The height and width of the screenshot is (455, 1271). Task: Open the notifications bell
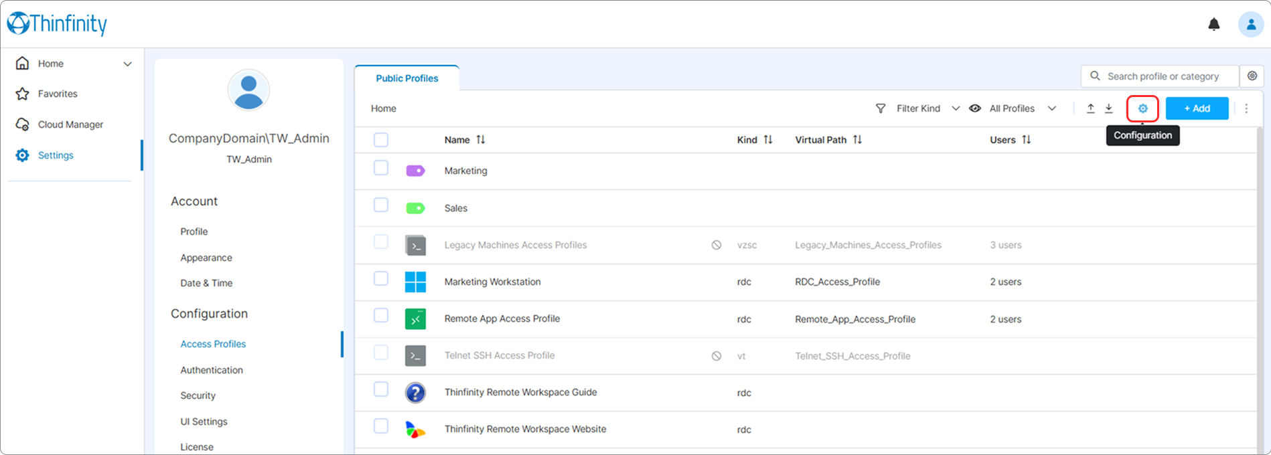coord(1213,25)
